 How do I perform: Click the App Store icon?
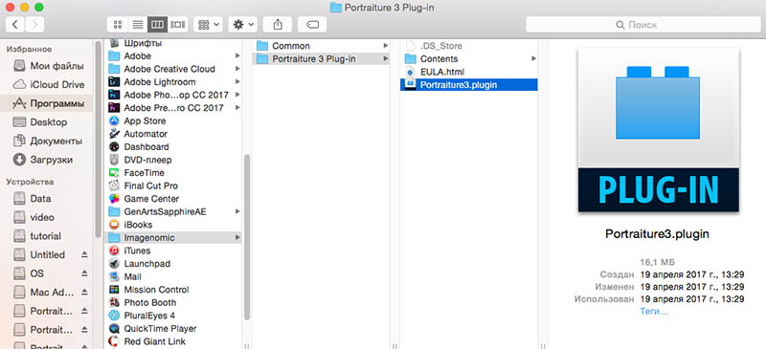pos(114,120)
